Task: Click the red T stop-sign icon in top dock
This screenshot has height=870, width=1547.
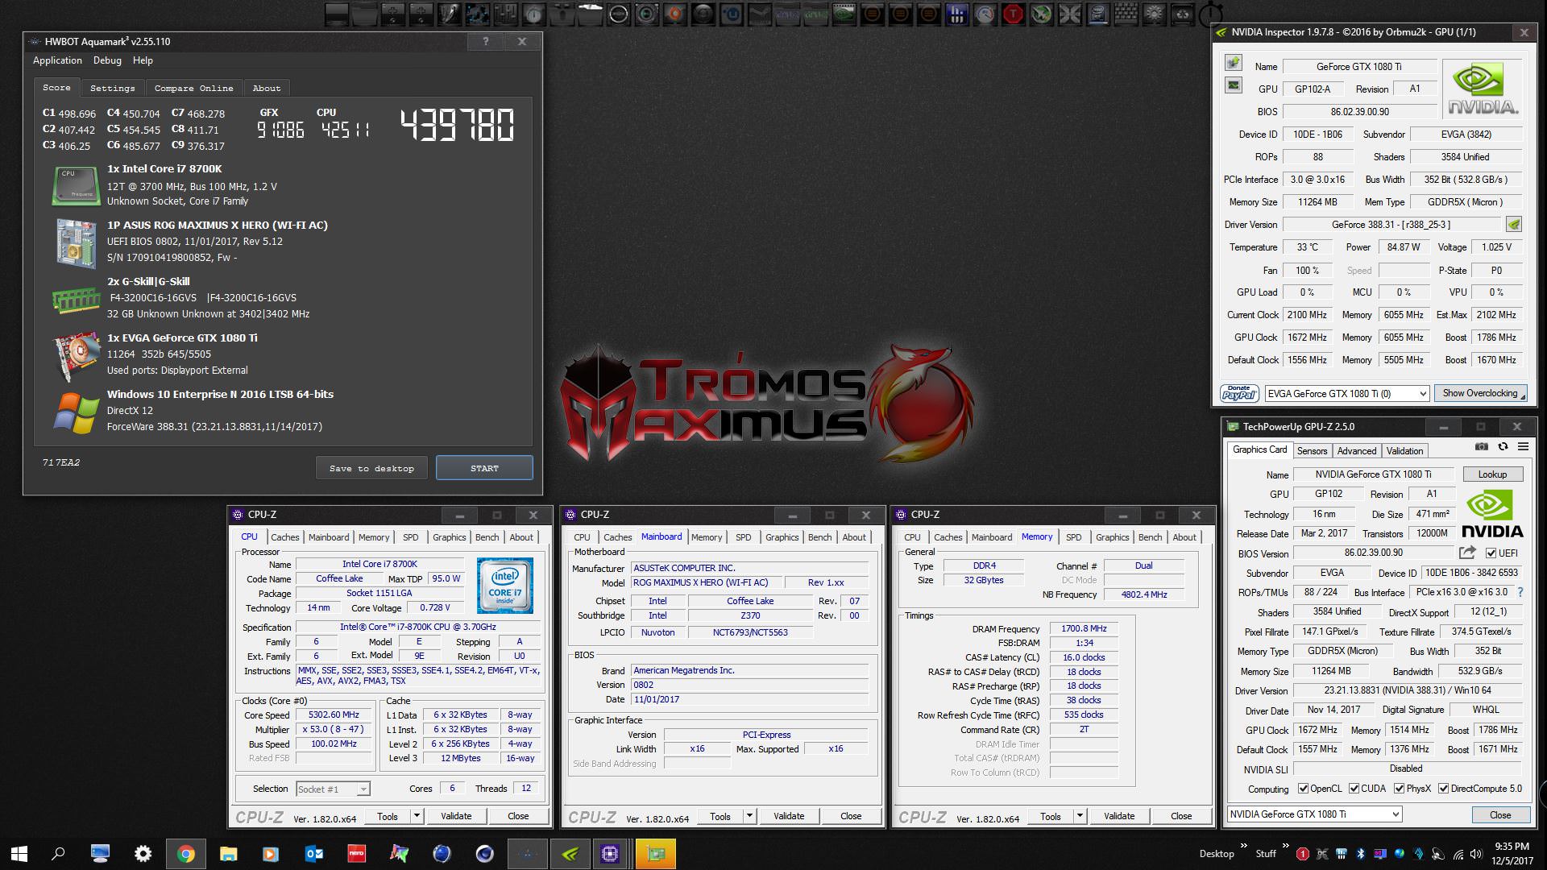Action: click(1013, 14)
